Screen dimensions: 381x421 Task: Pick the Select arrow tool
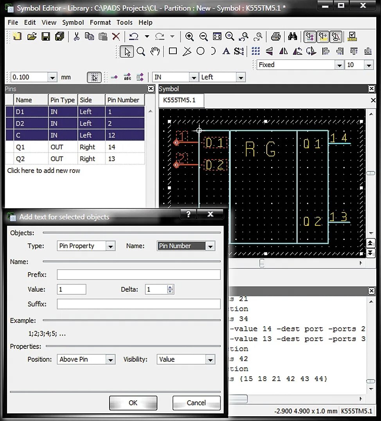coord(127,51)
